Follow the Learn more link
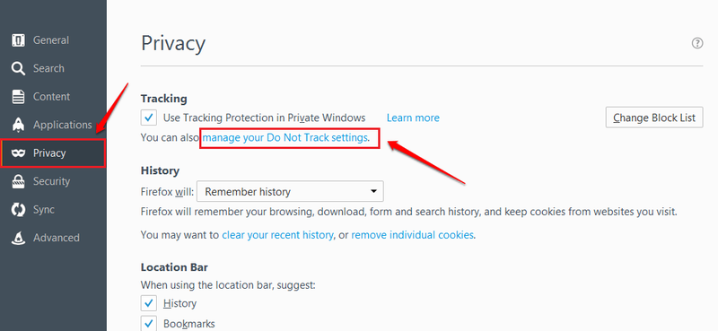Image resolution: width=718 pixels, height=331 pixels. (413, 118)
